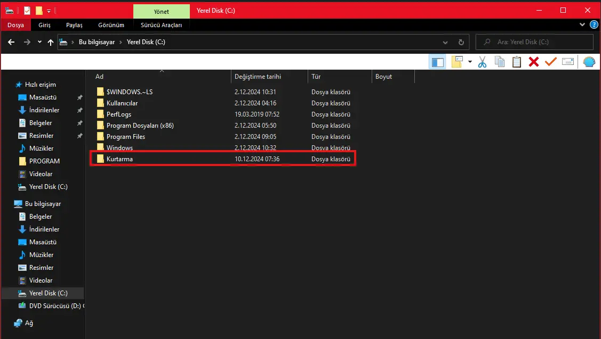Click the Help question mark icon
Image resolution: width=601 pixels, height=339 pixels.
click(594, 25)
